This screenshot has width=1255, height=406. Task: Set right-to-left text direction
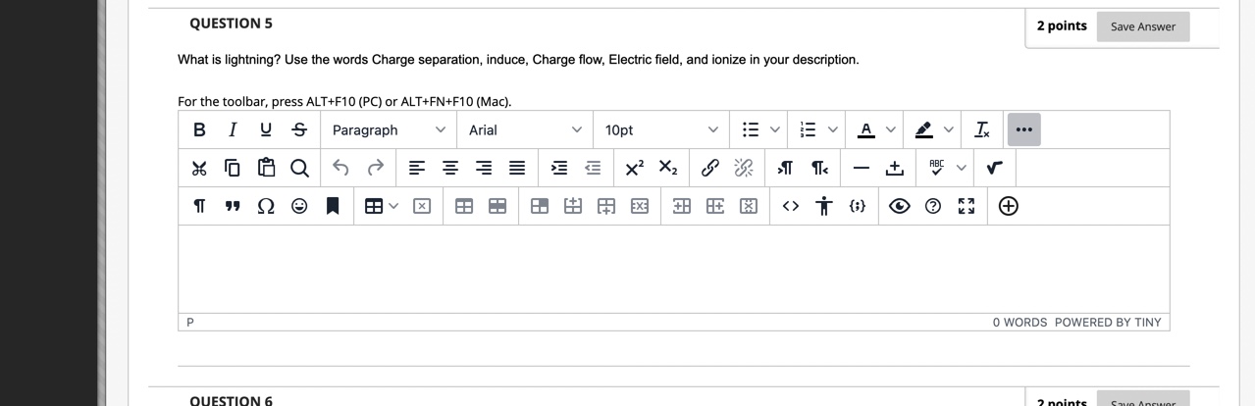[x=819, y=169]
